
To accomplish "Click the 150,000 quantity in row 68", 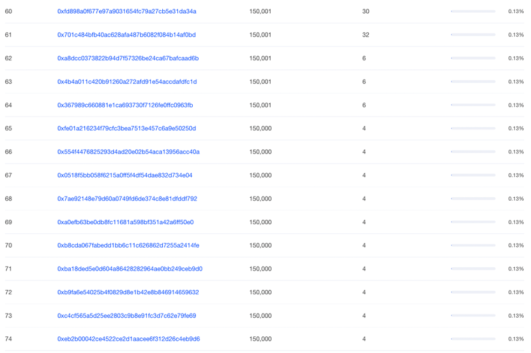I will pyautogui.click(x=260, y=198).
